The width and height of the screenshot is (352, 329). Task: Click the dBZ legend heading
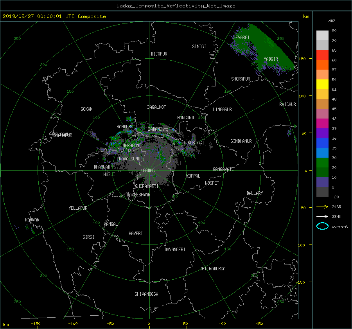coord(332,21)
